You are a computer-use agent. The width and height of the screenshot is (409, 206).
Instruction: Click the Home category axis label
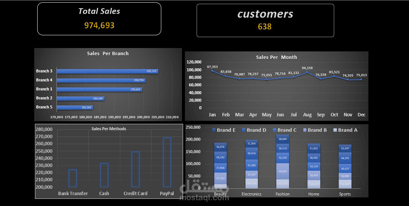tap(314, 194)
